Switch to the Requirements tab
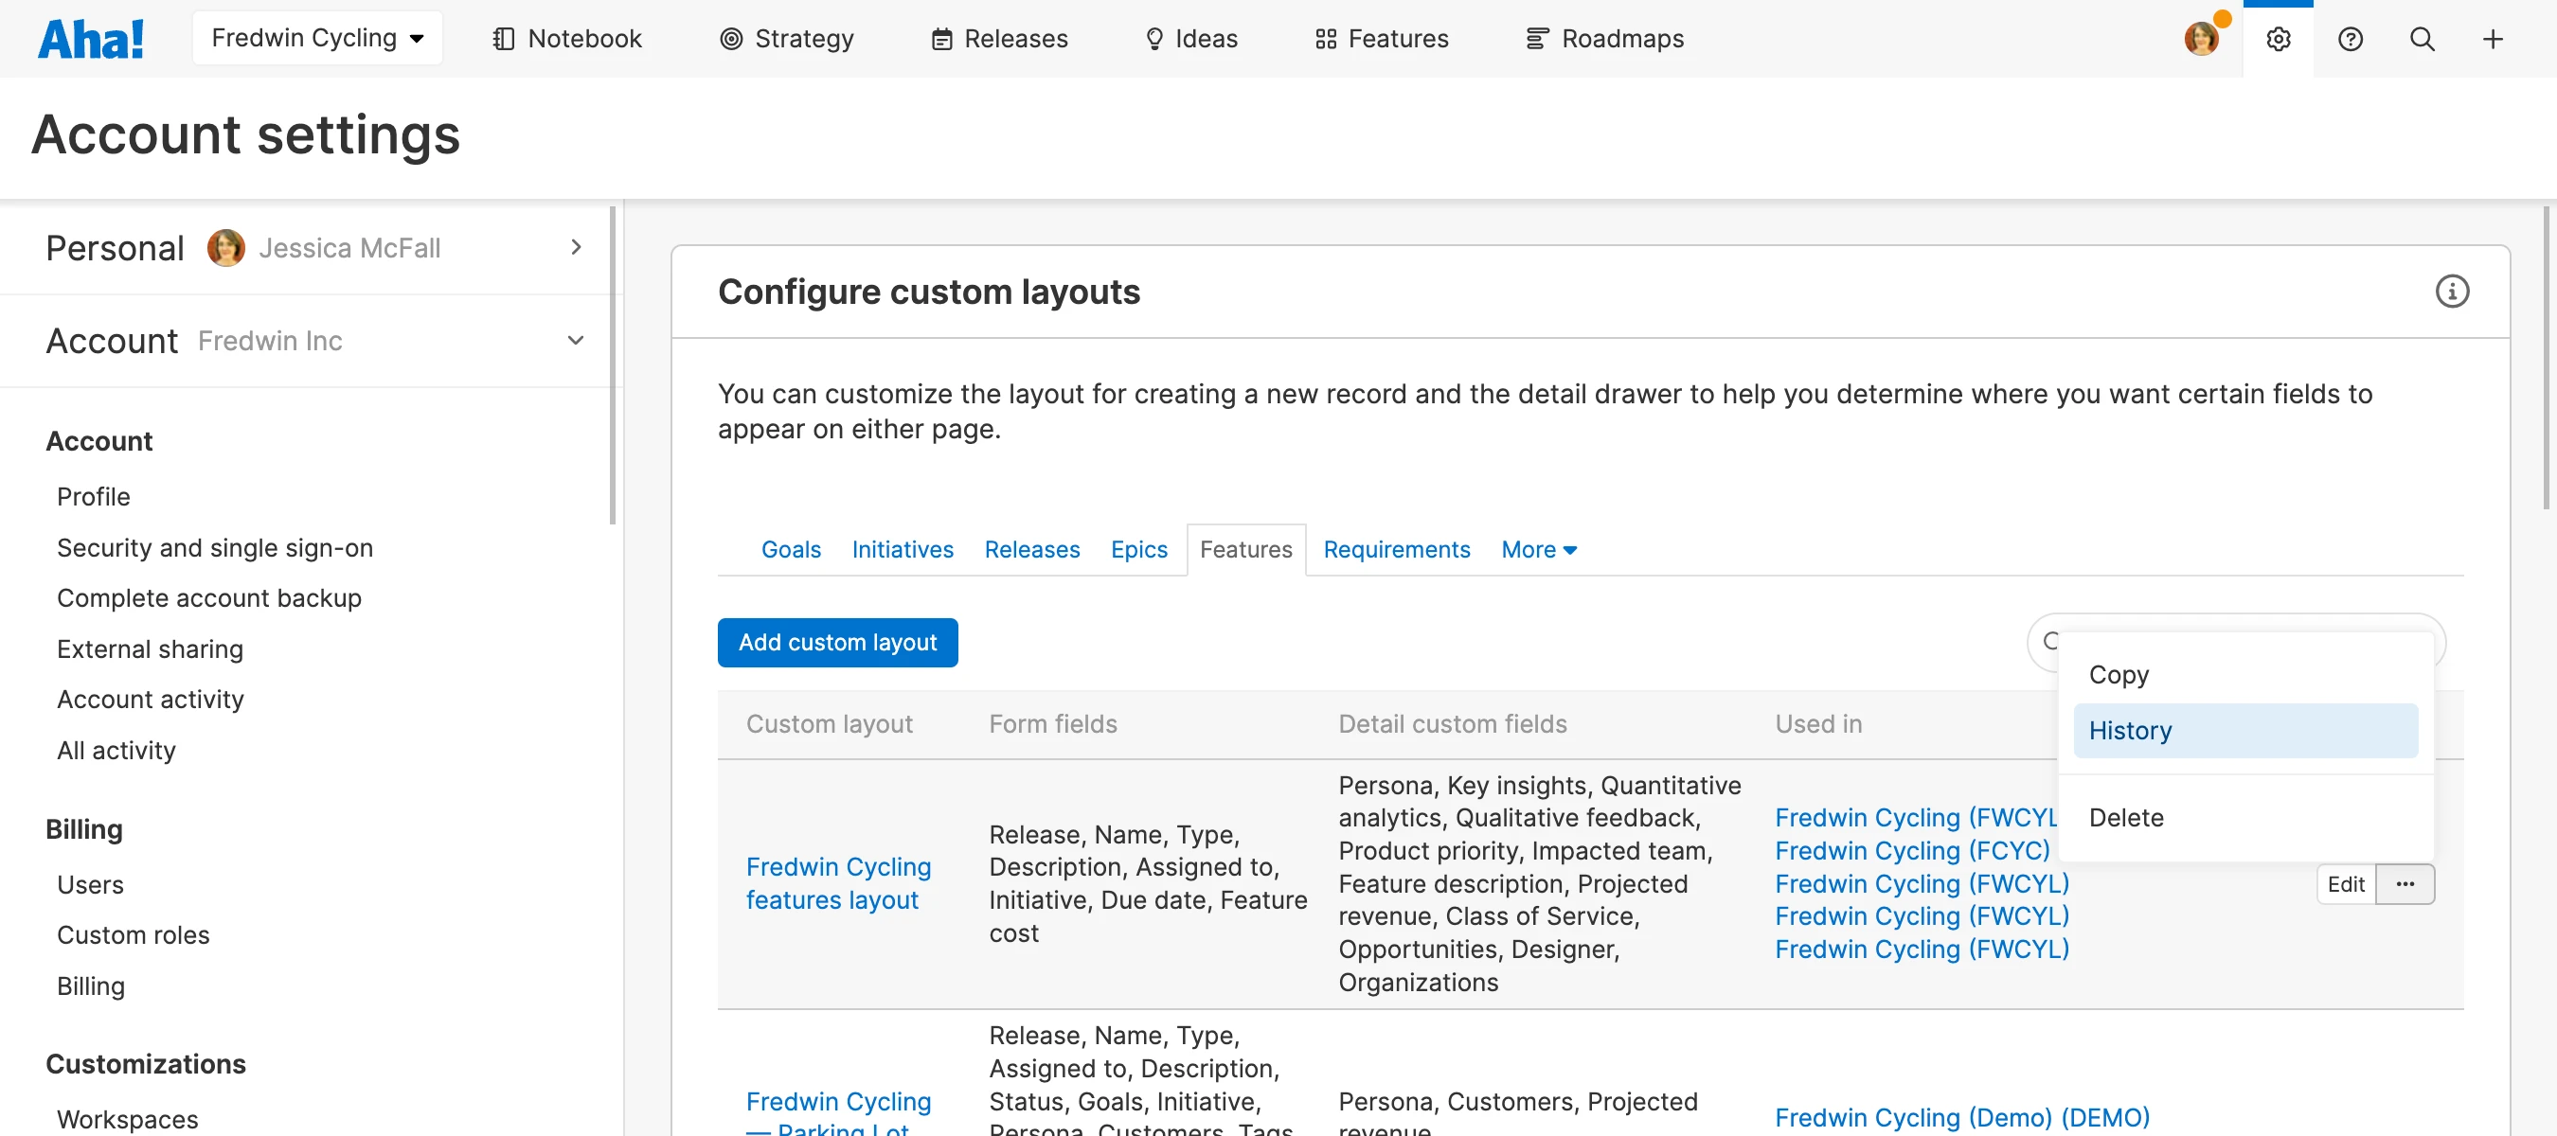 point(1396,550)
